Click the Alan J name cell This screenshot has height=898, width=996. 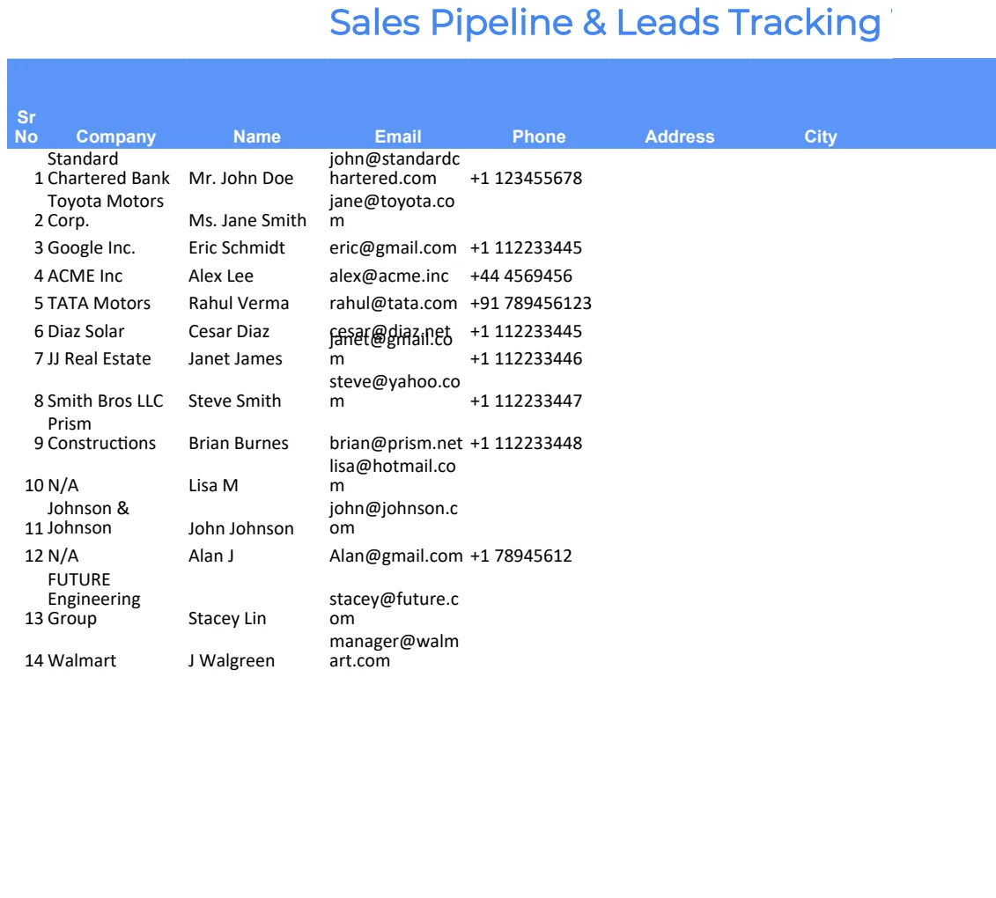point(210,556)
